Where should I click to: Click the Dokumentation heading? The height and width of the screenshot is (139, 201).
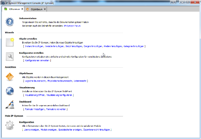(28, 18)
